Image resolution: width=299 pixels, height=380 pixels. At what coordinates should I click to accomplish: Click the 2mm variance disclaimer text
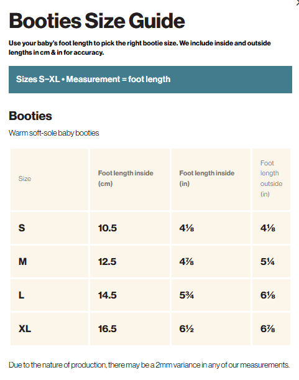click(149, 364)
